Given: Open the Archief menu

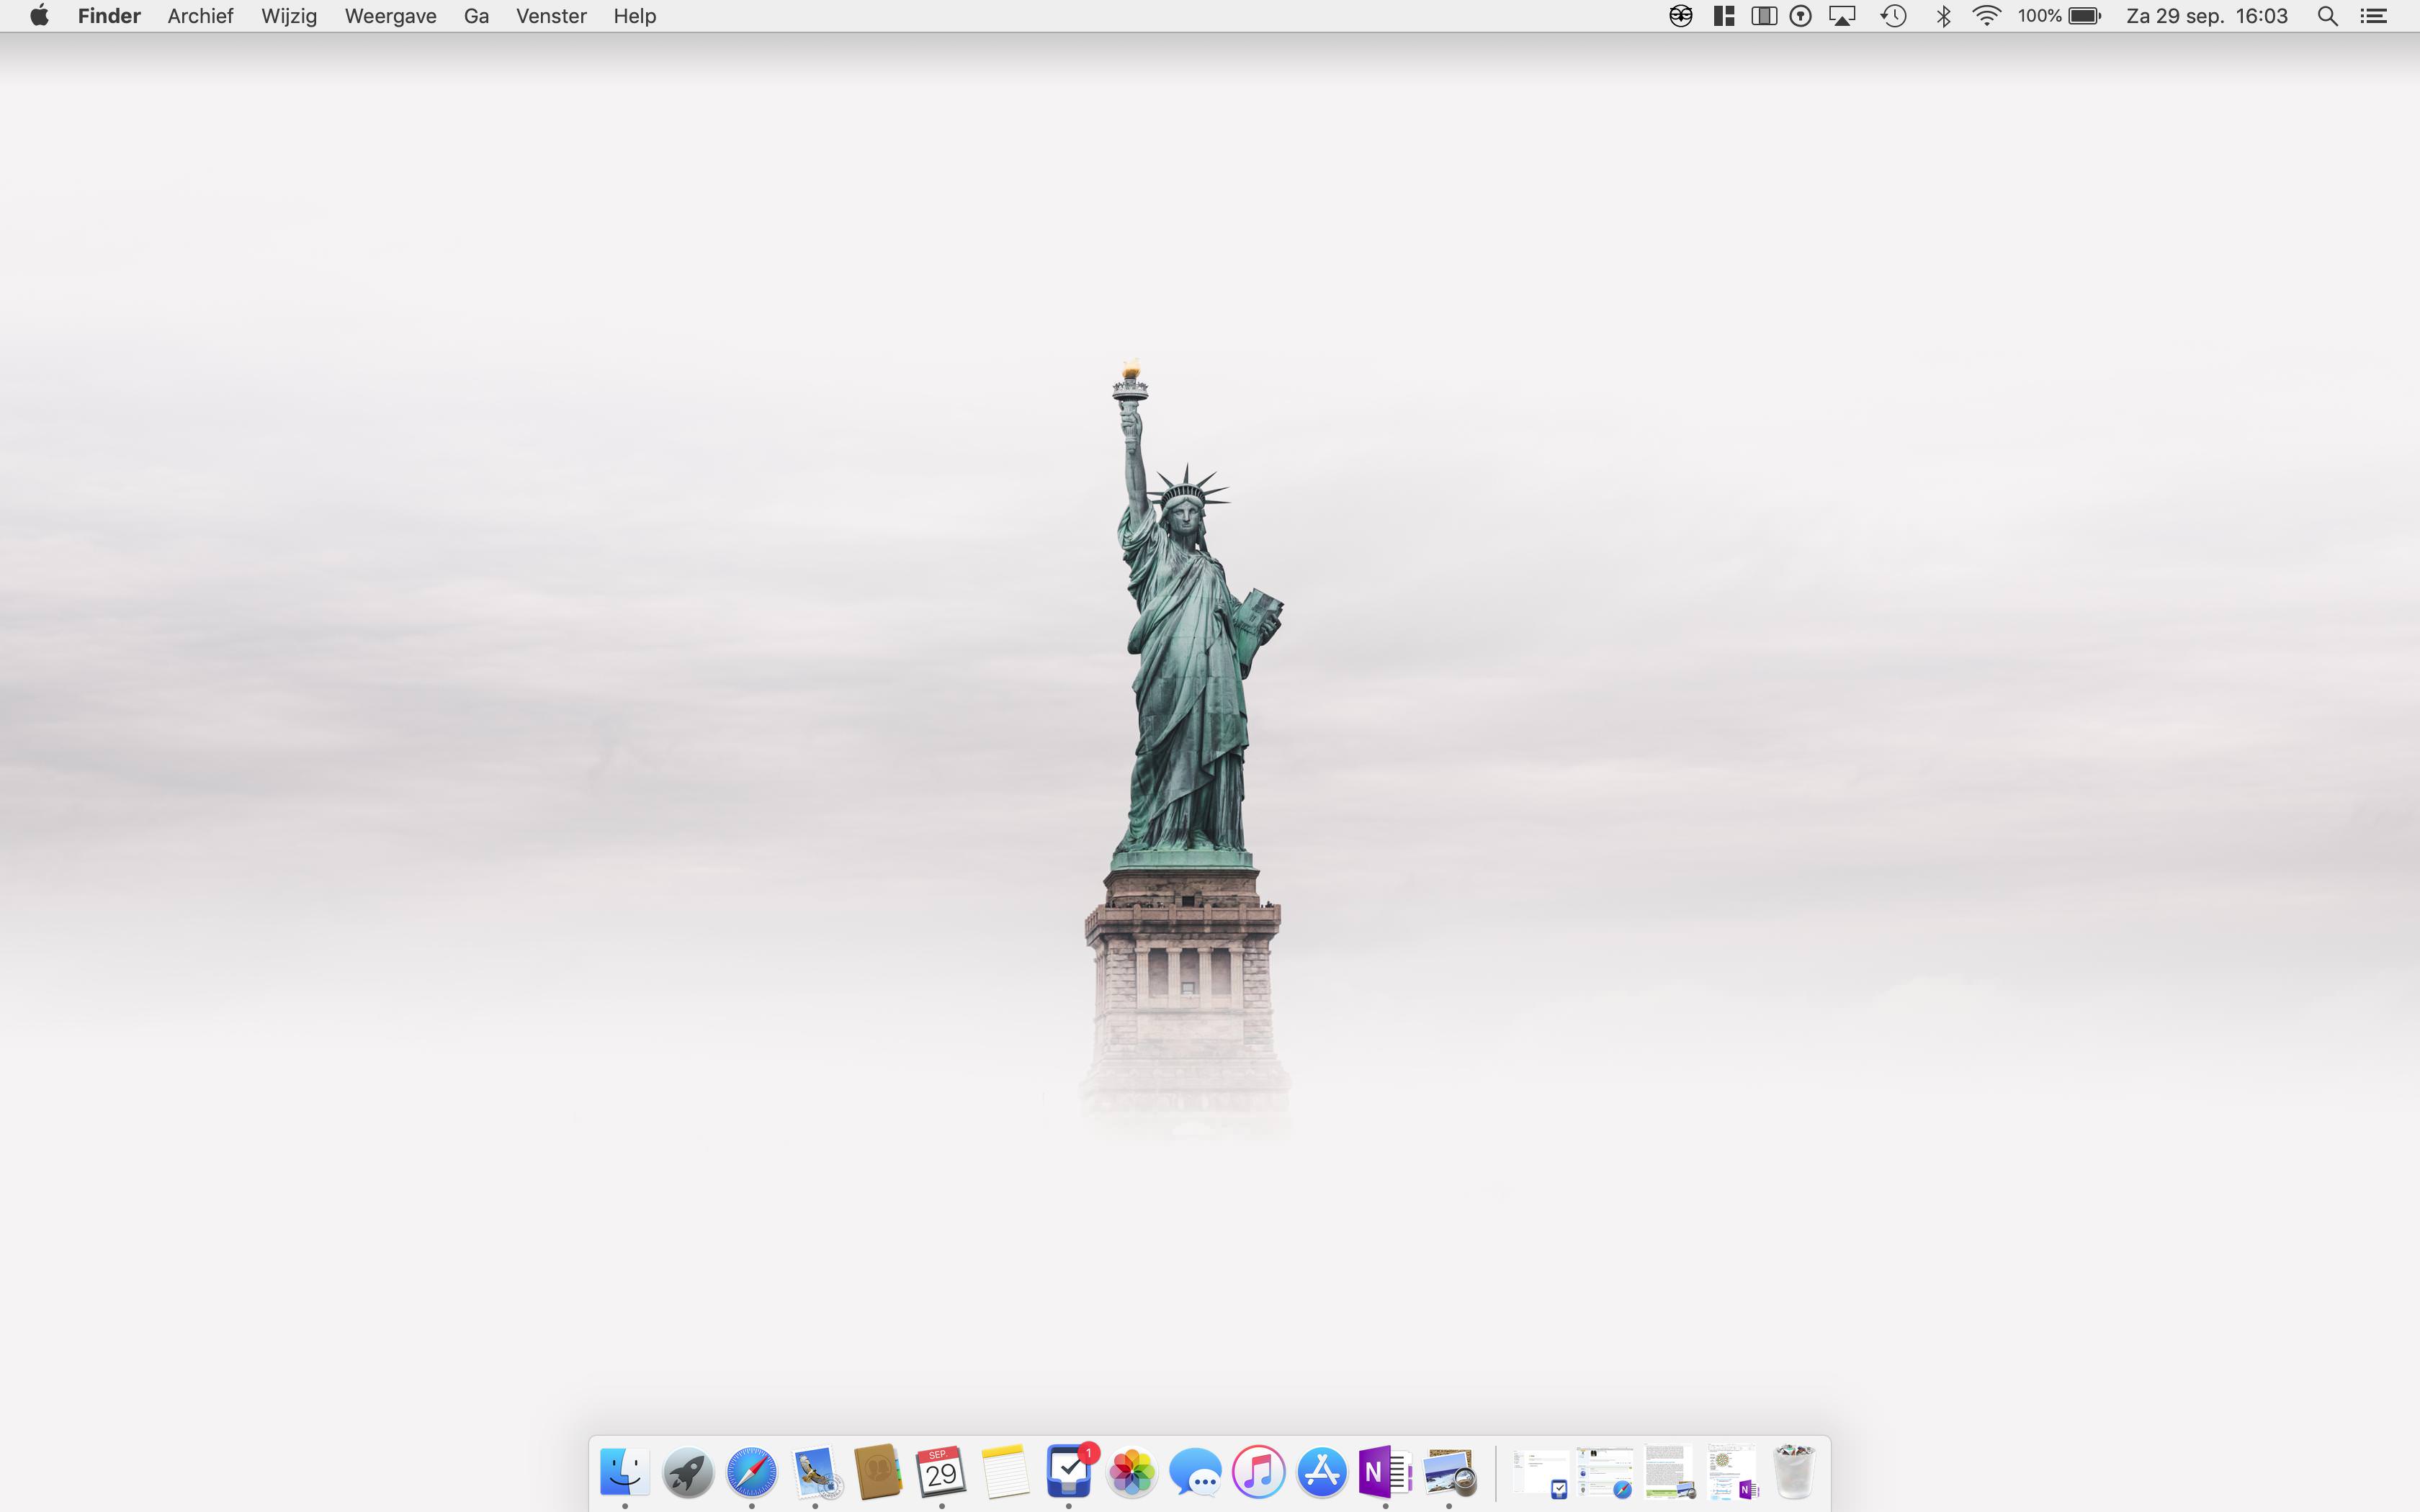Looking at the screenshot, I should [x=200, y=16].
